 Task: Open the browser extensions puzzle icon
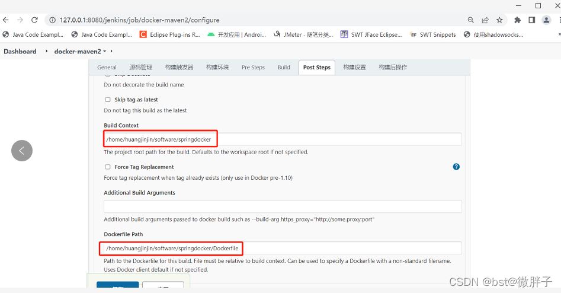coord(518,20)
